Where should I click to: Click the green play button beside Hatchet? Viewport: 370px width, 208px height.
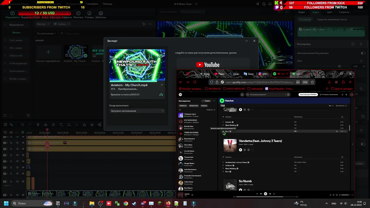coord(222,101)
